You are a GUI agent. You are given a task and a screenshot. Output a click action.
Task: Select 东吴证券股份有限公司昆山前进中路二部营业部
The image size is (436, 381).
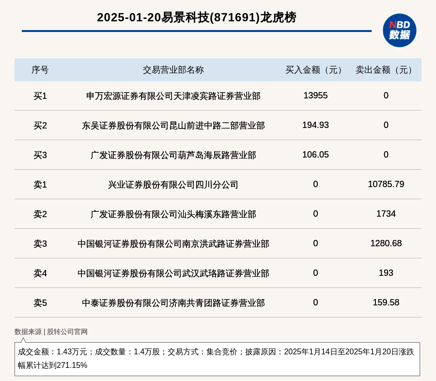coord(173,126)
